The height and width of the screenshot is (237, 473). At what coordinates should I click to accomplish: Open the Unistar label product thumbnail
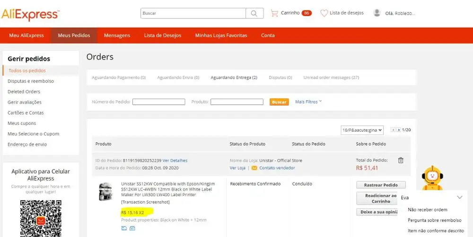105,192
